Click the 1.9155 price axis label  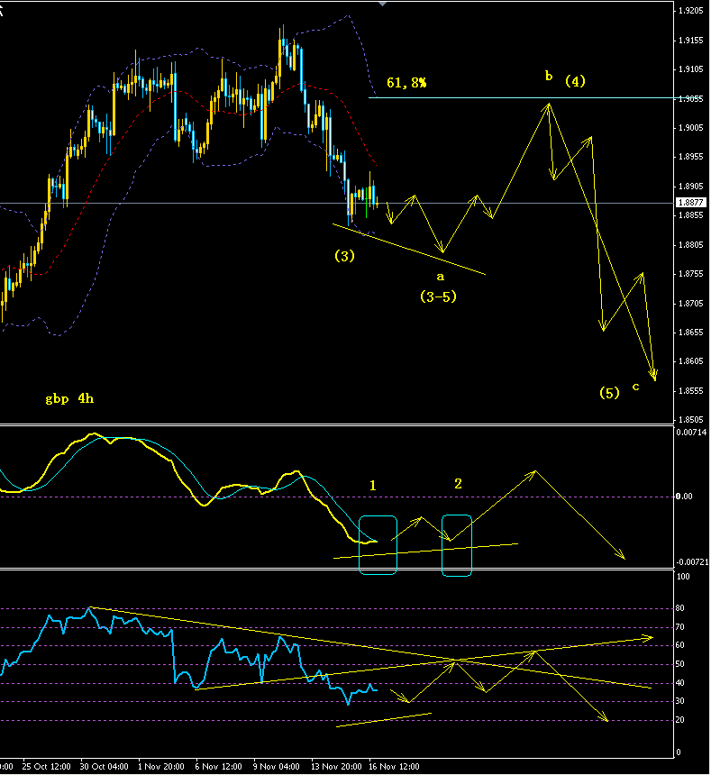[691, 40]
